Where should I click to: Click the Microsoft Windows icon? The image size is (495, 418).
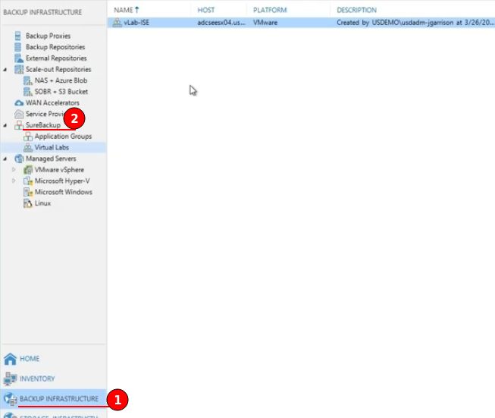coord(28,192)
